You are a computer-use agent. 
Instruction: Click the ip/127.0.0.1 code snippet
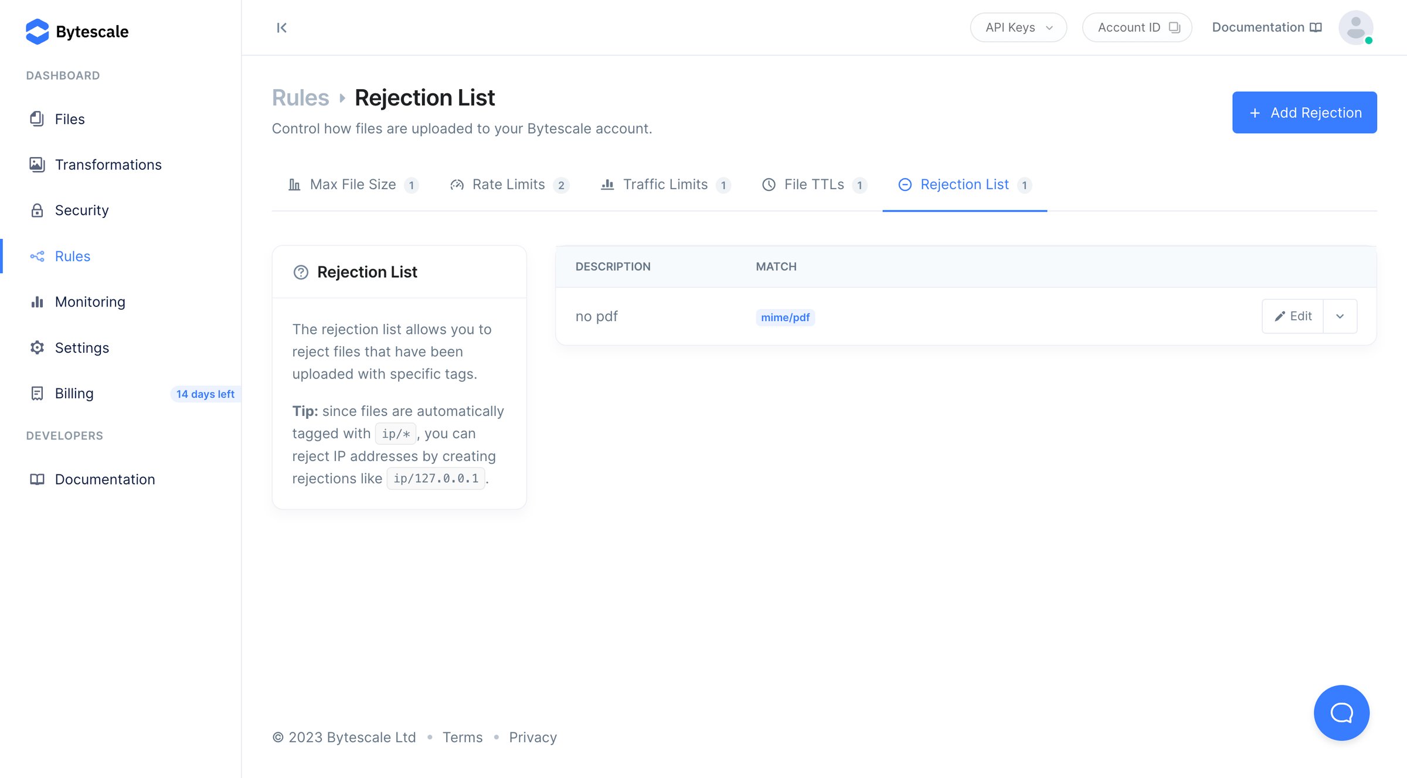[x=436, y=479]
